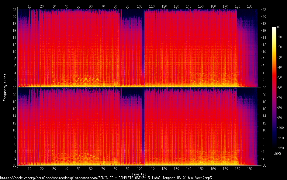Click the 100 second tick on bottom time axis
Viewport: 287px width, 180px height.
140,168
